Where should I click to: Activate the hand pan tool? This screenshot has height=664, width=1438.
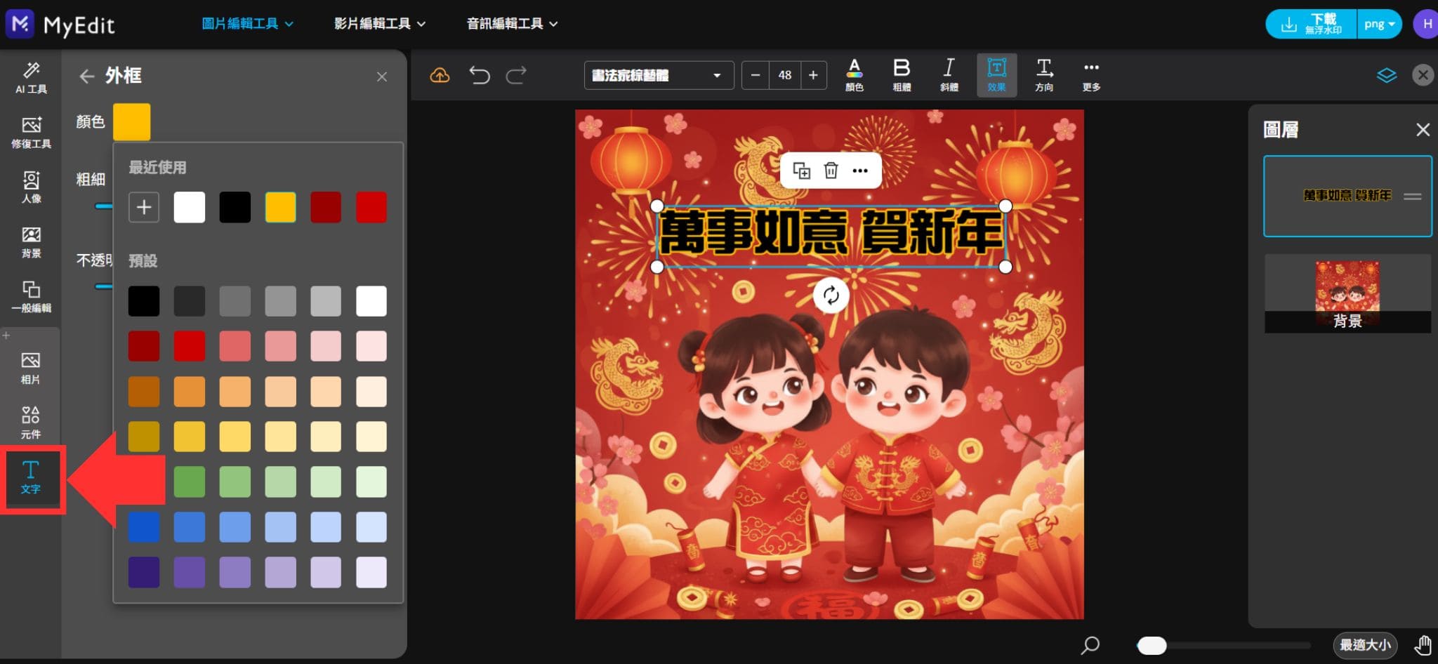coord(1423,645)
